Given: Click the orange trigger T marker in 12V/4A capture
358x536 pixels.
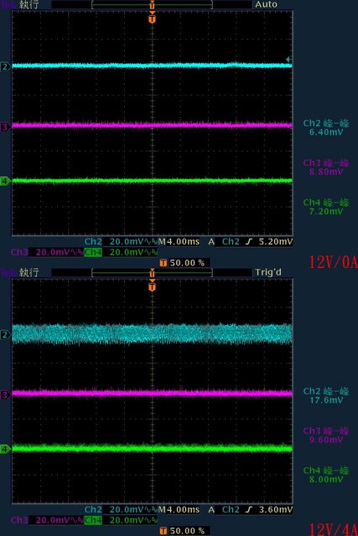Looking at the screenshot, I should (x=153, y=286).
